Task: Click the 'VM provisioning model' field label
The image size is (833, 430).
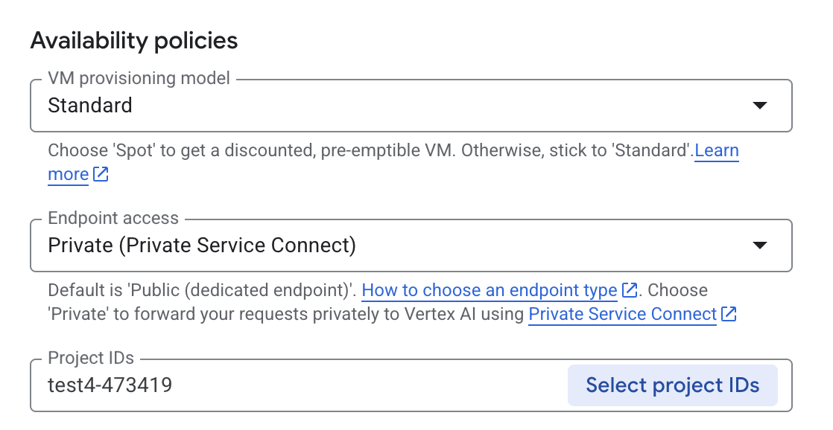Action: tap(139, 78)
